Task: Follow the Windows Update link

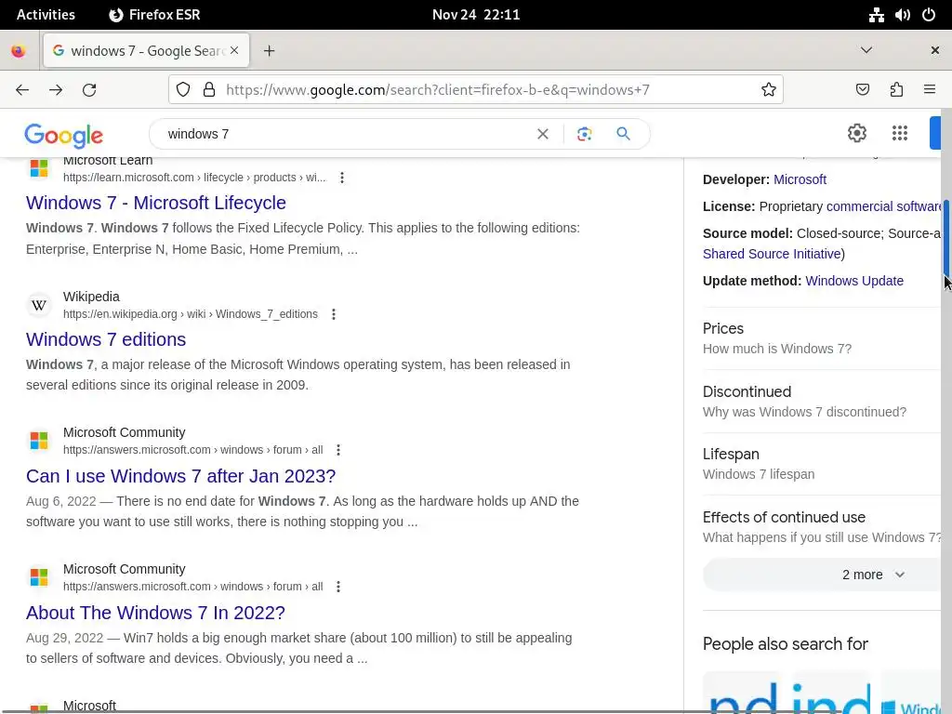Action: click(854, 281)
